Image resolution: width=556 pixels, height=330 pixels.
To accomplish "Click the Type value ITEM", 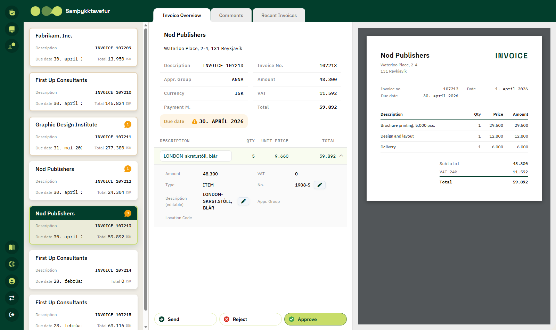I will tap(208, 185).
